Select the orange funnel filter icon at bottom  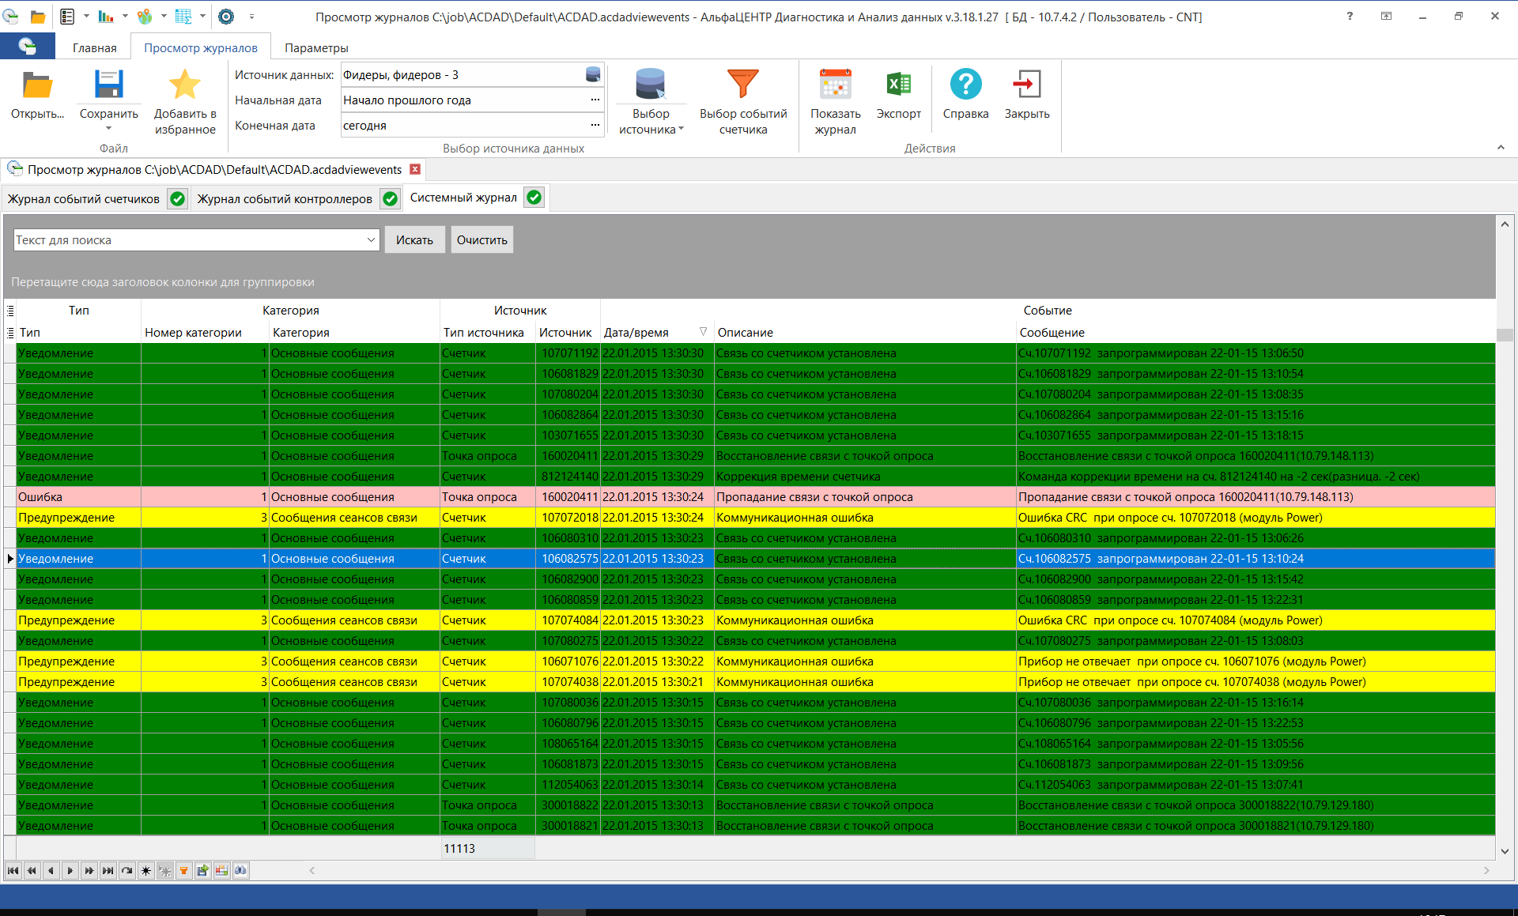[x=184, y=870]
